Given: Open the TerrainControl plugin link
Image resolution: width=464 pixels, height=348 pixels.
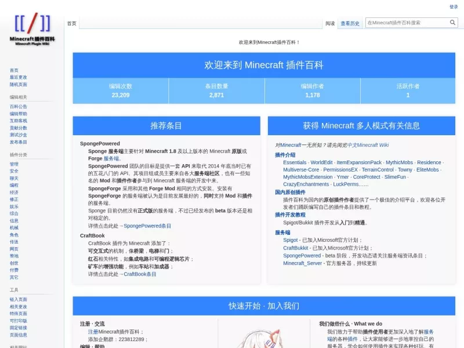Looking at the screenshot, I should click(378, 170).
